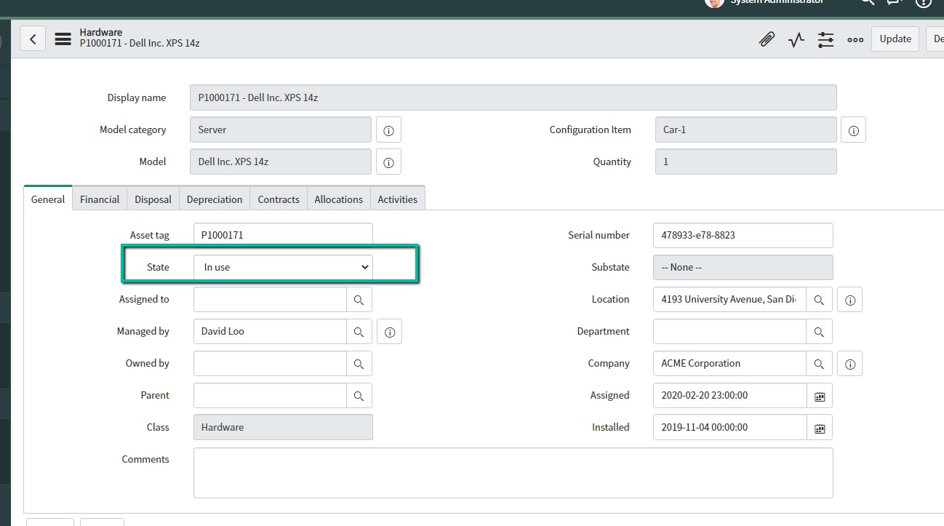
Task: Click the Parent input field
Action: coord(270,396)
